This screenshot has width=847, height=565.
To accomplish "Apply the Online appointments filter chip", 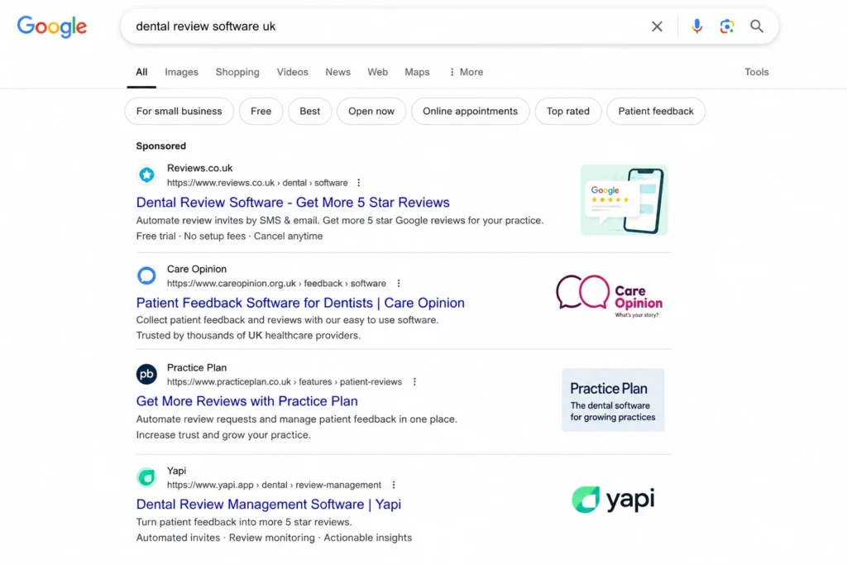I will 470,112.
